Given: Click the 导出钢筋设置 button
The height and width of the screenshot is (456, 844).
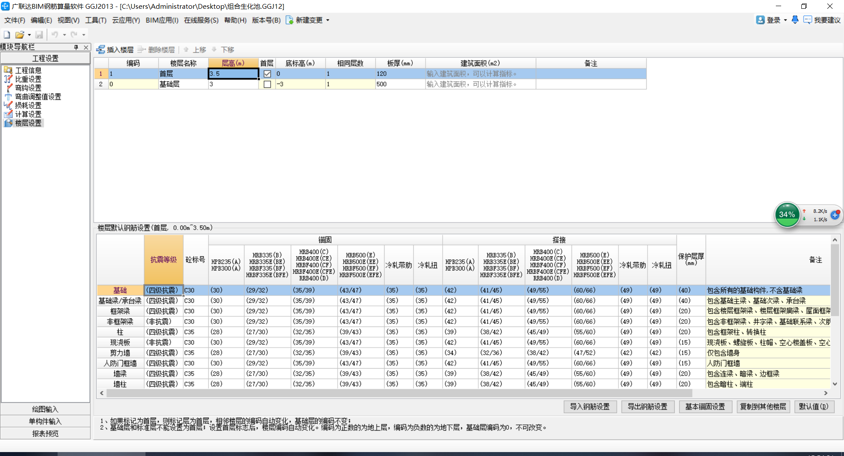Looking at the screenshot, I should click(x=648, y=407).
